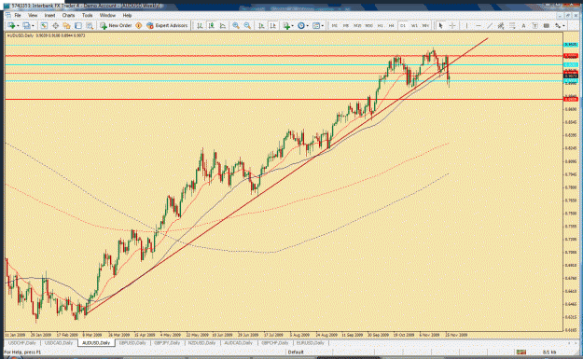
Task: Expand the Templates dropdown arrow
Action: (323, 26)
